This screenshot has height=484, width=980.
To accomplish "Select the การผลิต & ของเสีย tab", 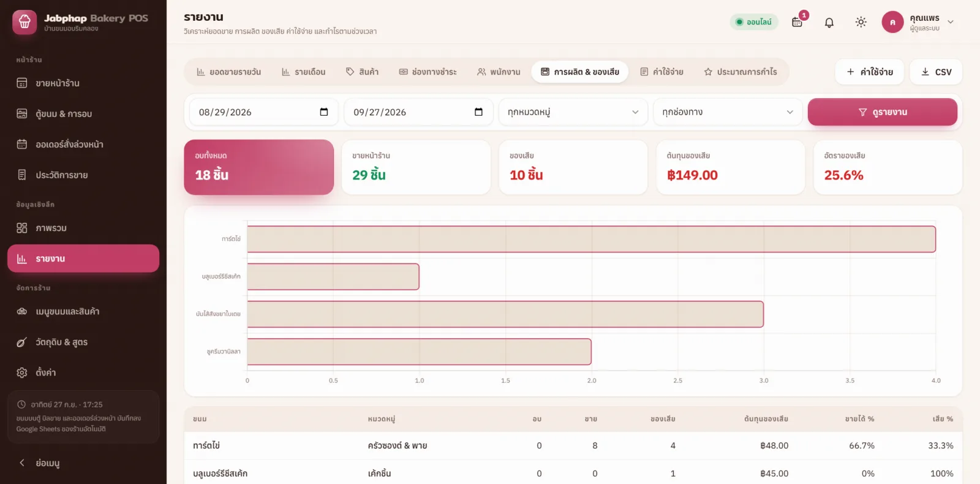I will tap(580, 72).
